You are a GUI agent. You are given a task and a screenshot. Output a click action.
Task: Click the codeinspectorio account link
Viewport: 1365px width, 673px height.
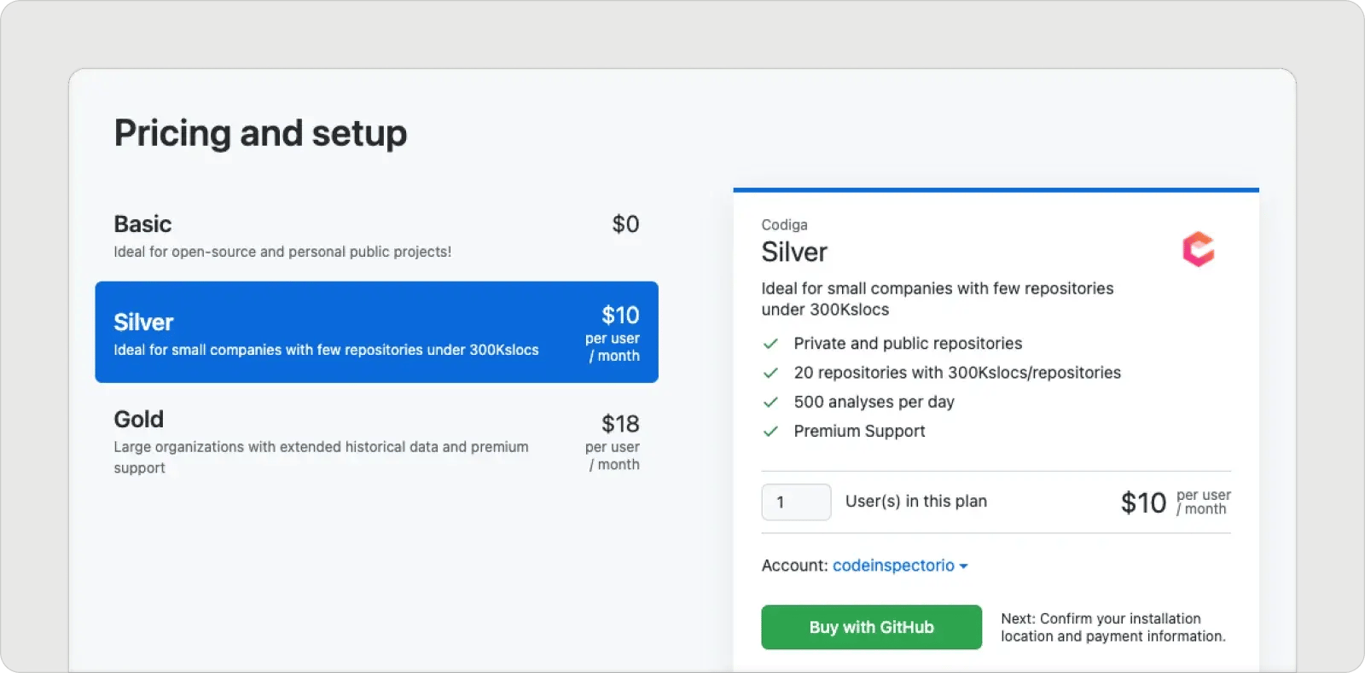pyautogui.click(x=893, y=565)
